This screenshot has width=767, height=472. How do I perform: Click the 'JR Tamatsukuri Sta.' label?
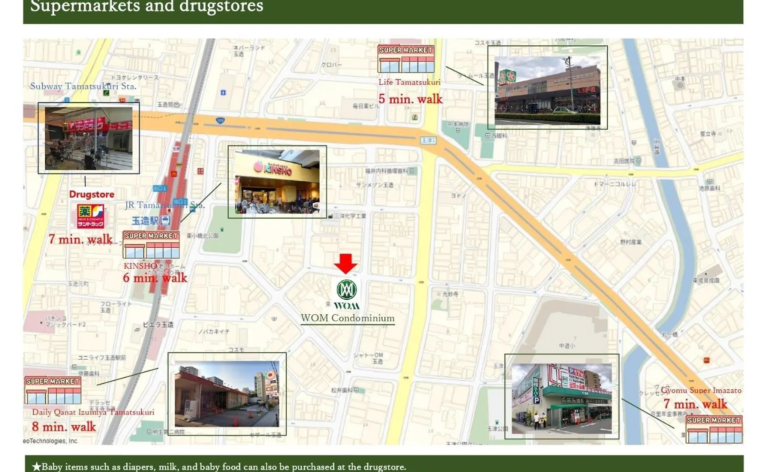pos(165,205)
